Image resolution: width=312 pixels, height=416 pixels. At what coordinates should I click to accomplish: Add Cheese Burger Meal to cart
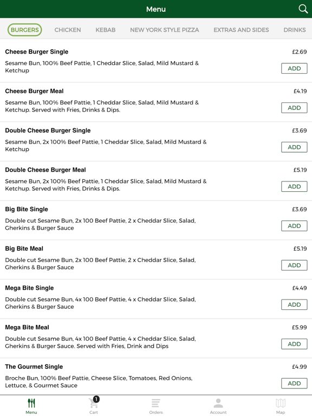coord(294,108)
